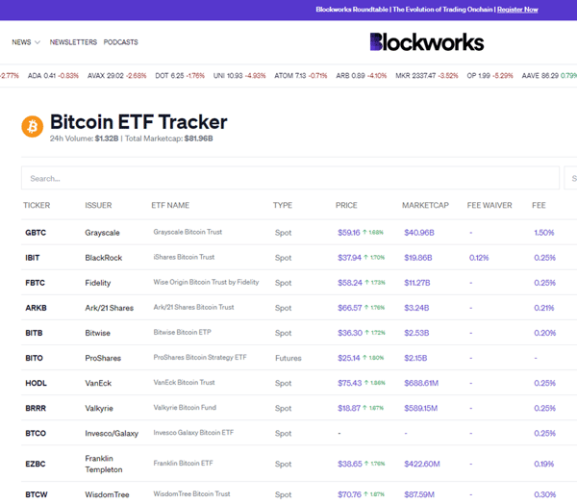Focus the ETF Search field
This screenshot has width=577, height=504.
tap(290, 178)
